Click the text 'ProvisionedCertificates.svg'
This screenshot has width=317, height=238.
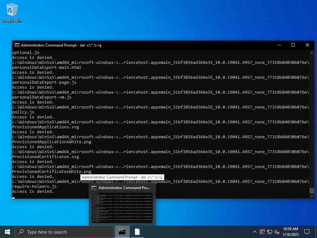coord(46,156)
